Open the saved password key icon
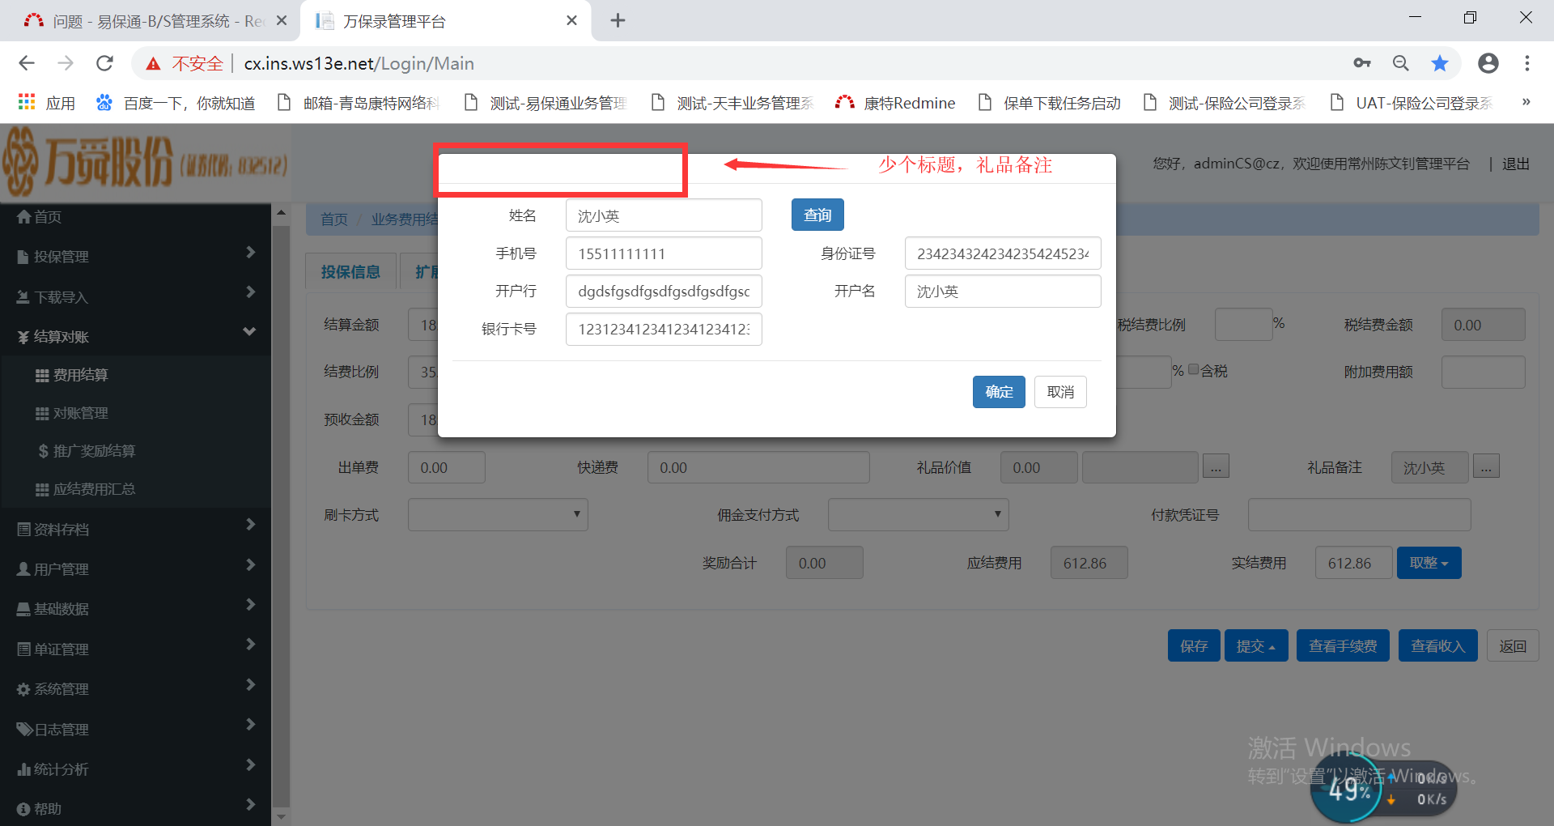The image size is (1554, 826). (x=1362, y=63)
